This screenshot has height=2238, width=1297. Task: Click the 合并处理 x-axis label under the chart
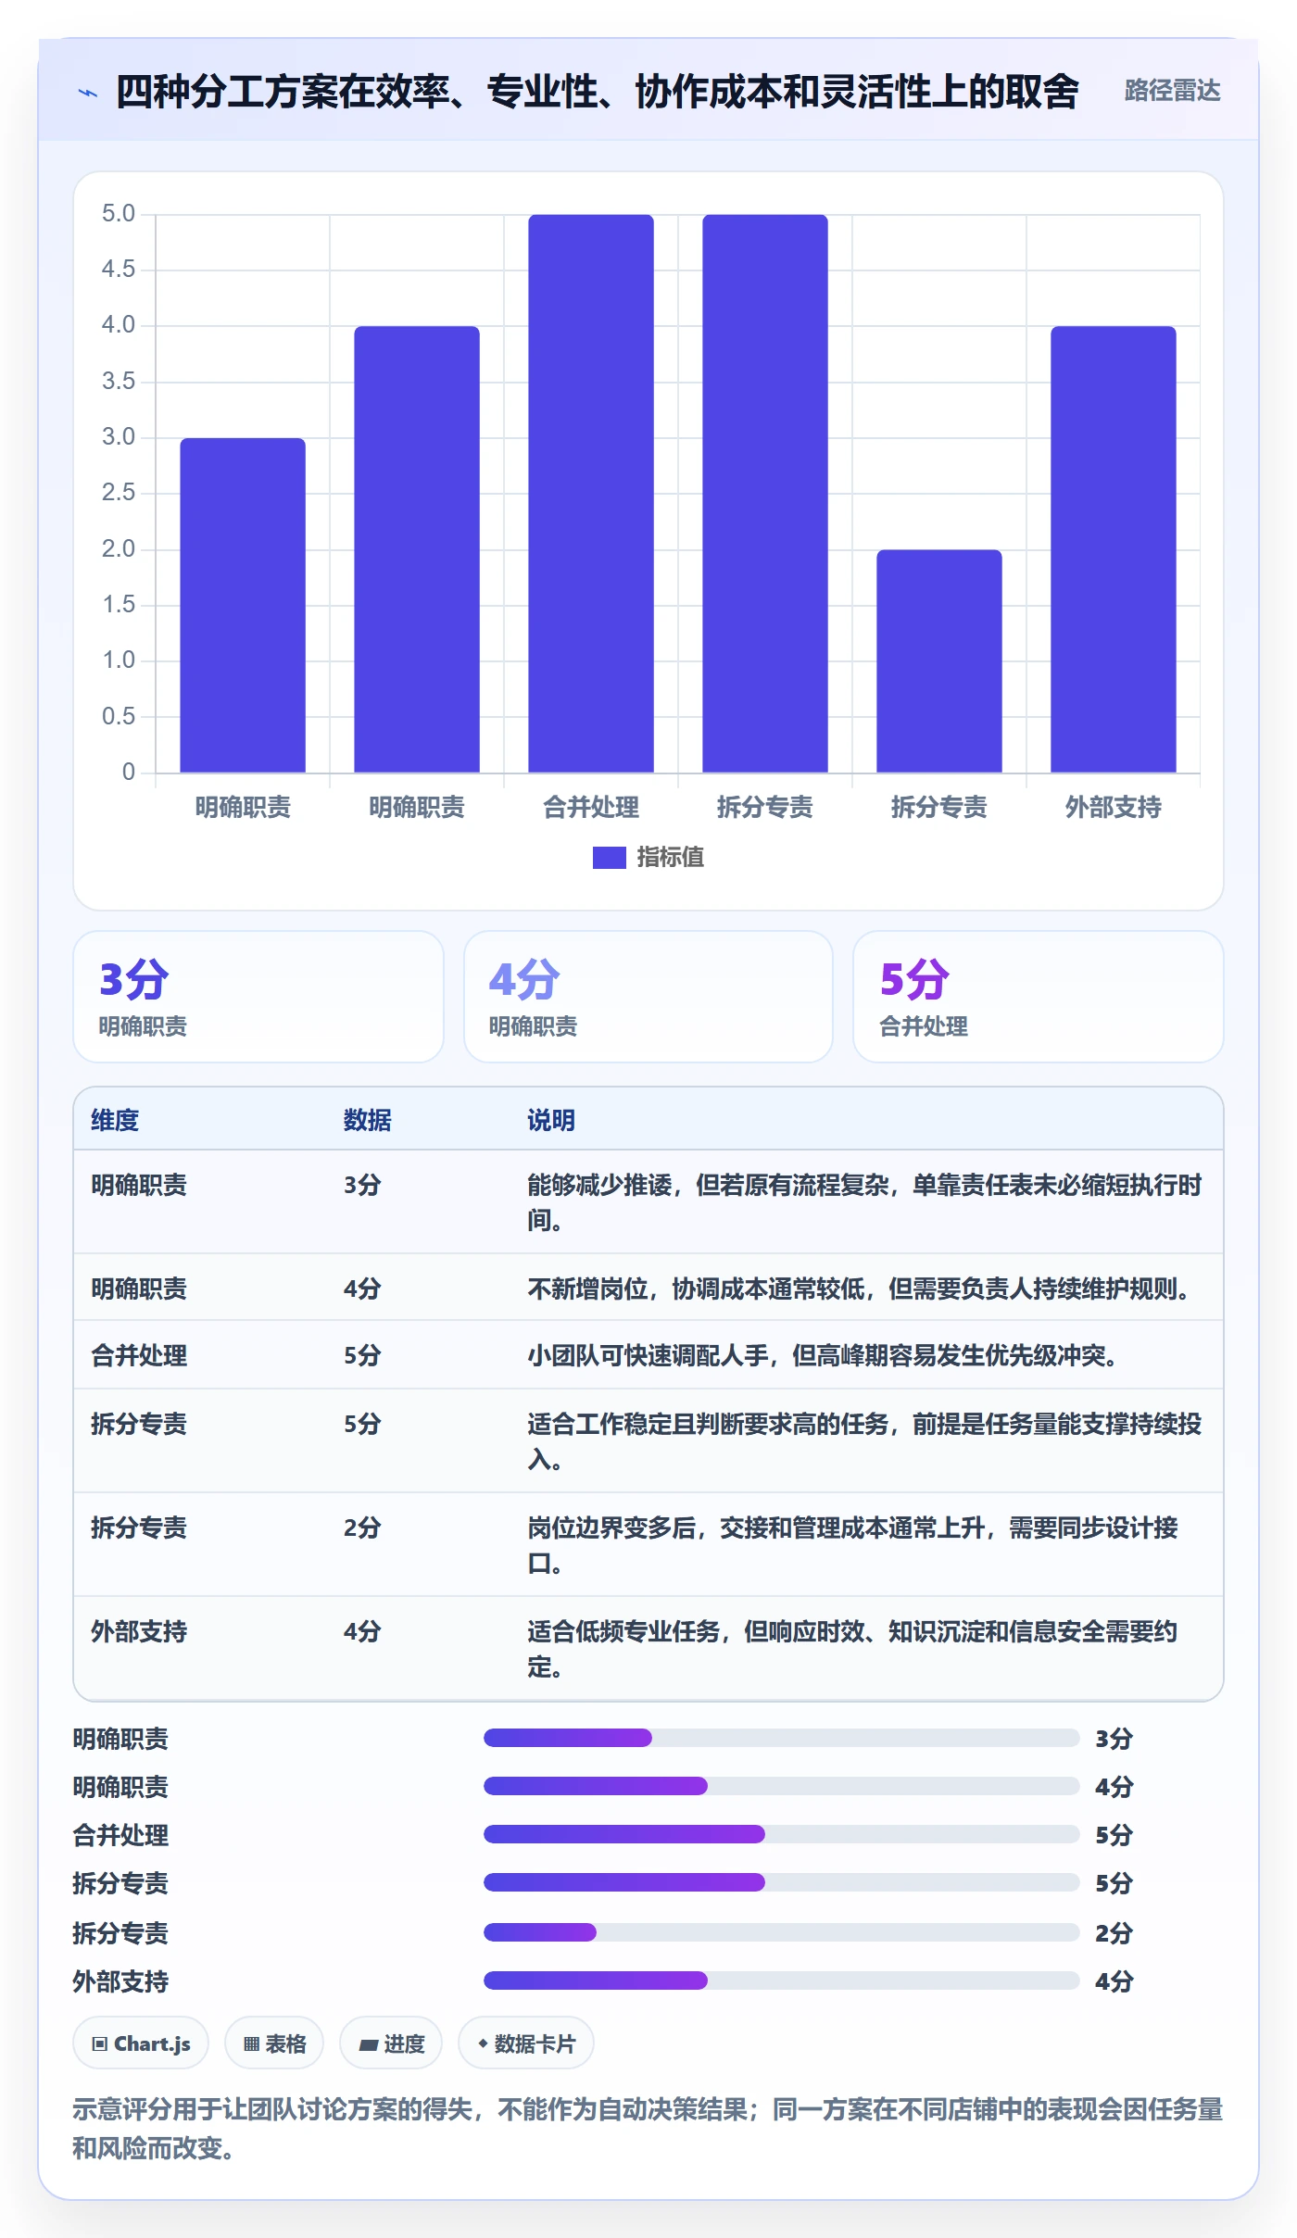pos(591,807)
